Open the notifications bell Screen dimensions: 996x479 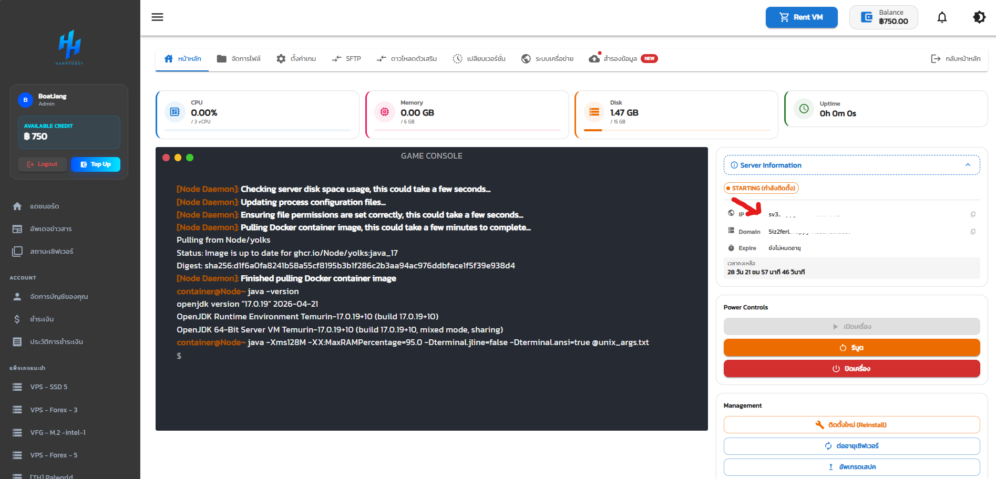pyautogui.click(x=942, y=17)
